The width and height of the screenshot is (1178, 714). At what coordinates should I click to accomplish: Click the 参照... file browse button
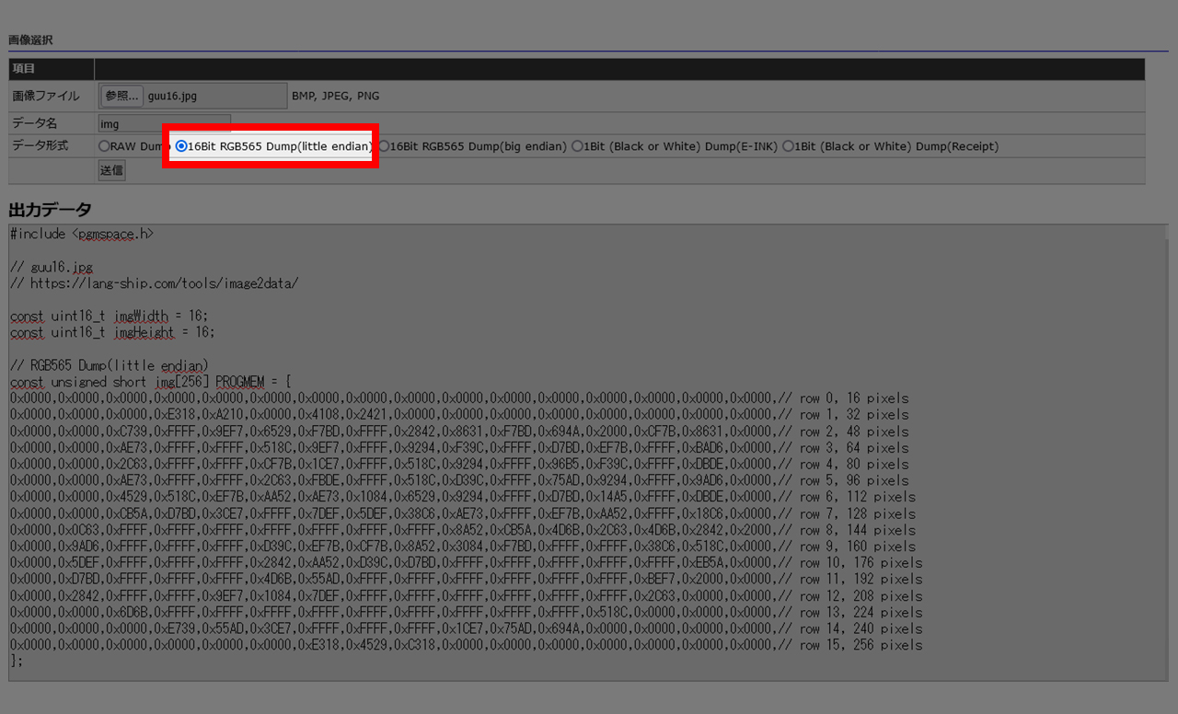(121, 96)
